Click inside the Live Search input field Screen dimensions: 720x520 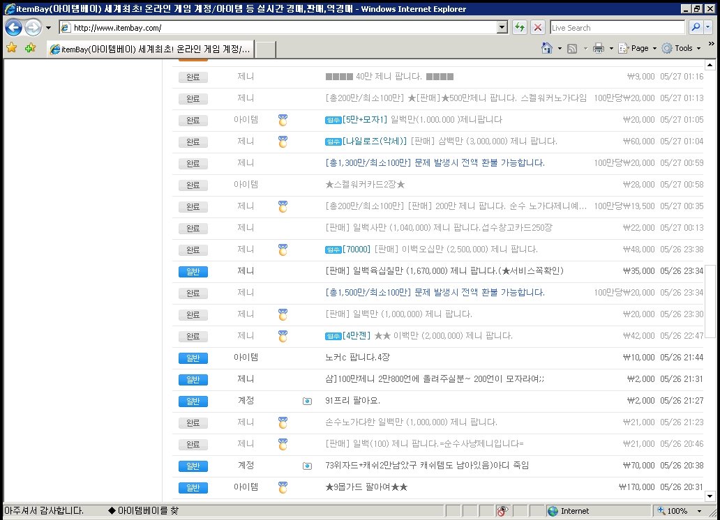coord(617,27)
